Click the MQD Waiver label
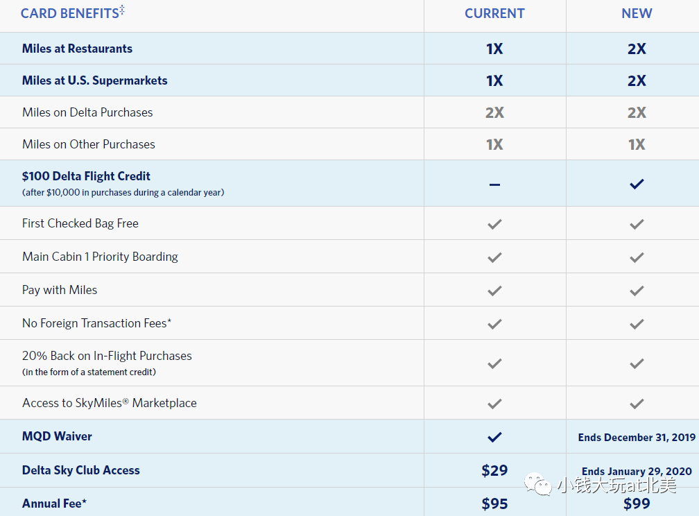699x516 pixels. [57, 436]
